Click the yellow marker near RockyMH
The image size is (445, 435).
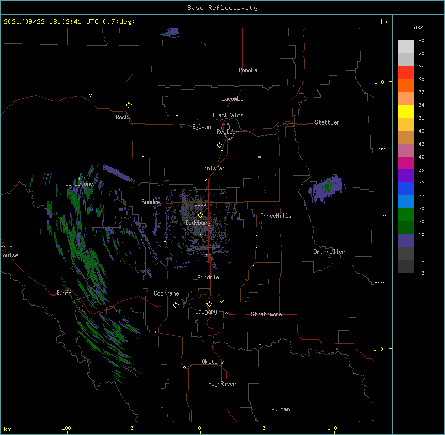pos(129,105)
